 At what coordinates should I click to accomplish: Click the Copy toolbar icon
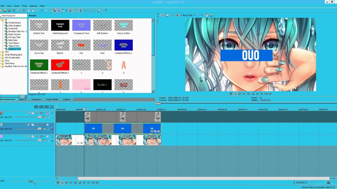click(x=28, y=10)
